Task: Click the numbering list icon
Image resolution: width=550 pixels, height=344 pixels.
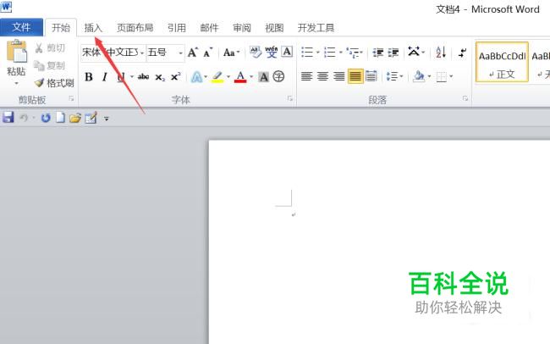Action: pos(329,53)
